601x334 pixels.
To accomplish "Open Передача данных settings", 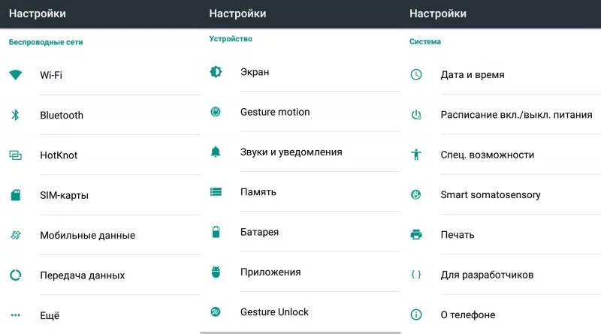I will tap(82, 275).
